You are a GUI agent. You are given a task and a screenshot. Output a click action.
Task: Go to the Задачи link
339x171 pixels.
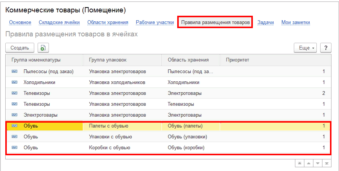[265, 22]
